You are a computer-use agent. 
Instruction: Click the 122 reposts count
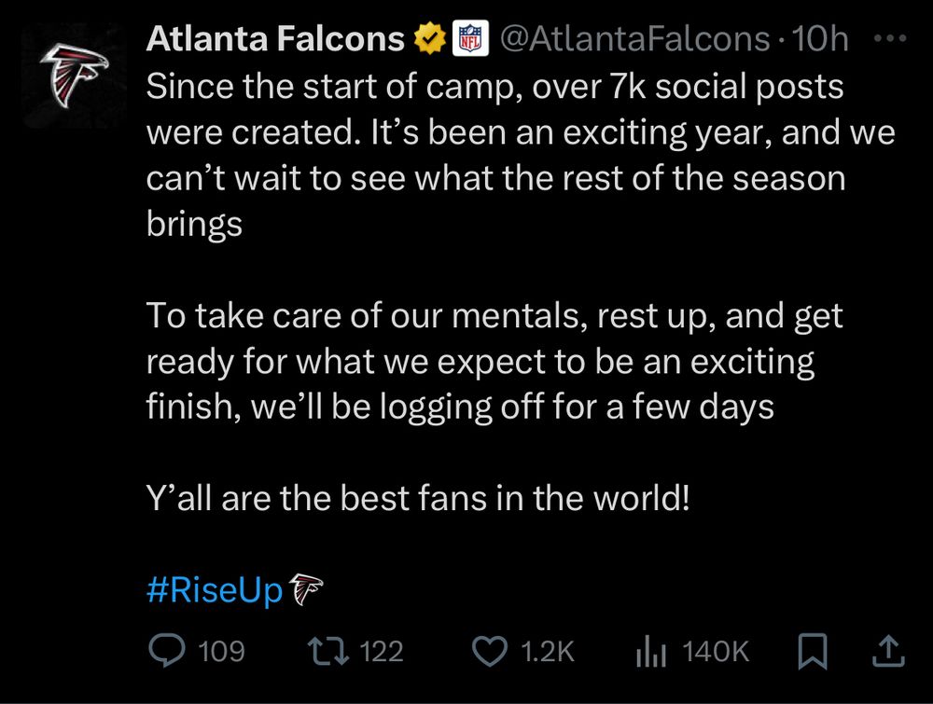pos(381,651)
